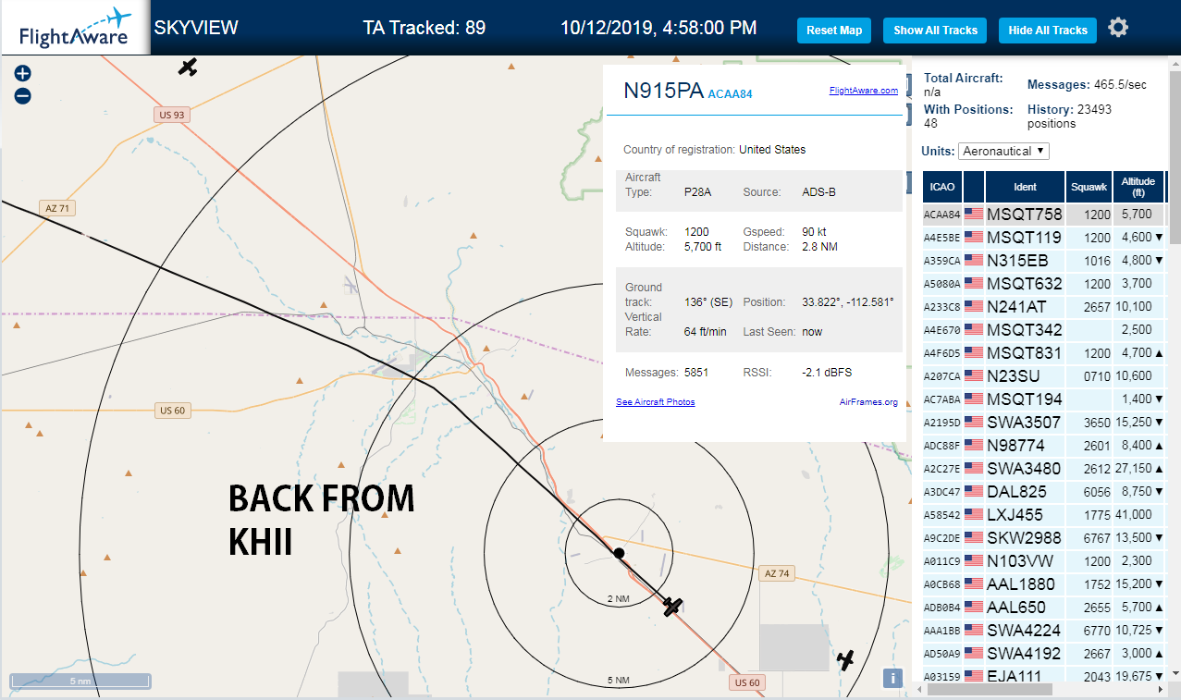The height and width of the screenshot is (700, 1181).
Task: Open See Aircraft Photos link
Action: 656,402
